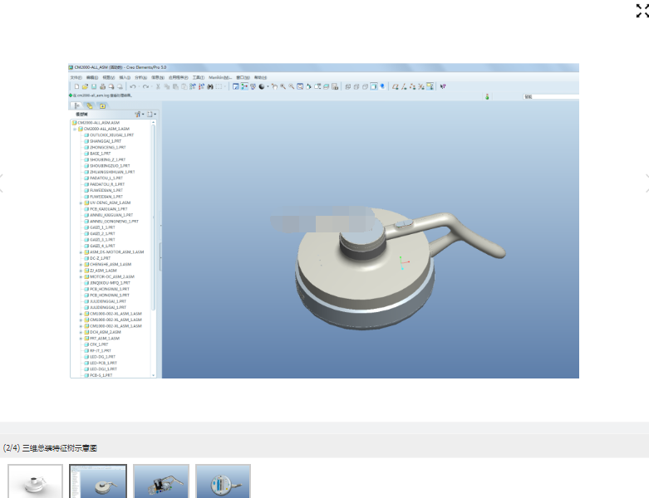Select LED-PCB_1.PRT in the model tree
The height and width of the screenshot is (498, 649).
click(101, 363)
